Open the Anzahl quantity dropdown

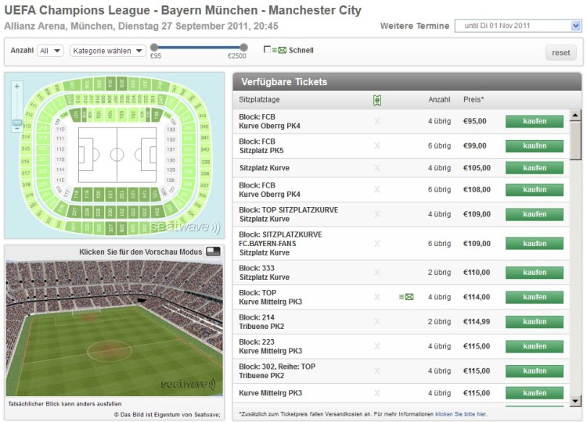click(51, 51)
